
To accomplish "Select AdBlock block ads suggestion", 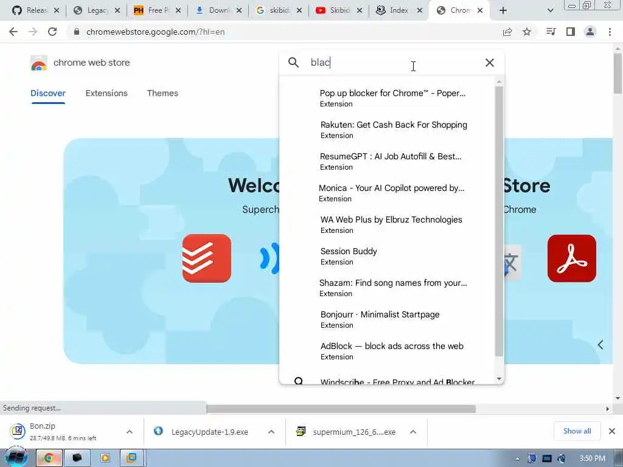I will point(388,351).
